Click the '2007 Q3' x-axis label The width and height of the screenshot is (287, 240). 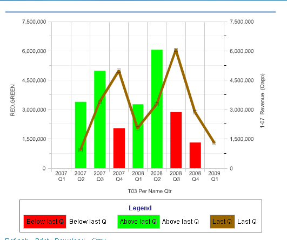[x=100, y=176]
